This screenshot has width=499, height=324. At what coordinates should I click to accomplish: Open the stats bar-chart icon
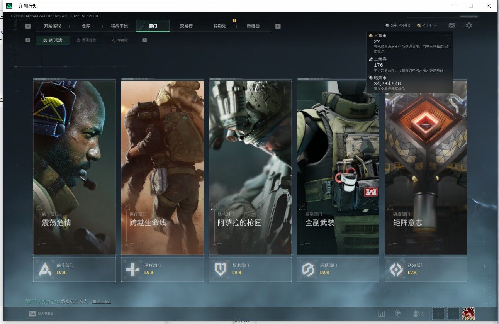(382, 314)
